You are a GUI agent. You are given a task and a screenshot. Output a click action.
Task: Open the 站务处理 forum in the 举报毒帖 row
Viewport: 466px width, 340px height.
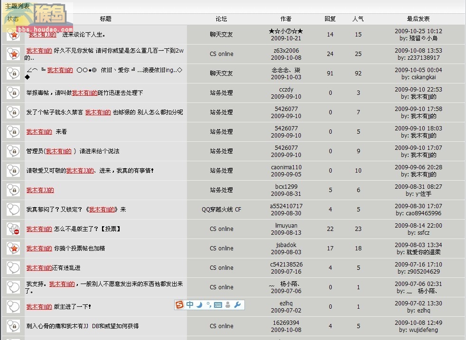(222, 92)
